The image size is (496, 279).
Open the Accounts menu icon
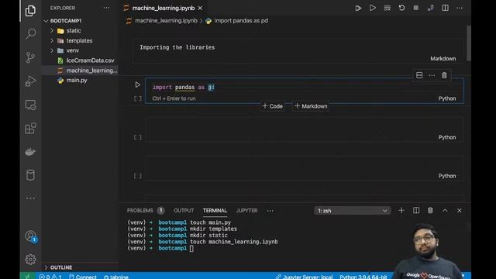point(30,236)
